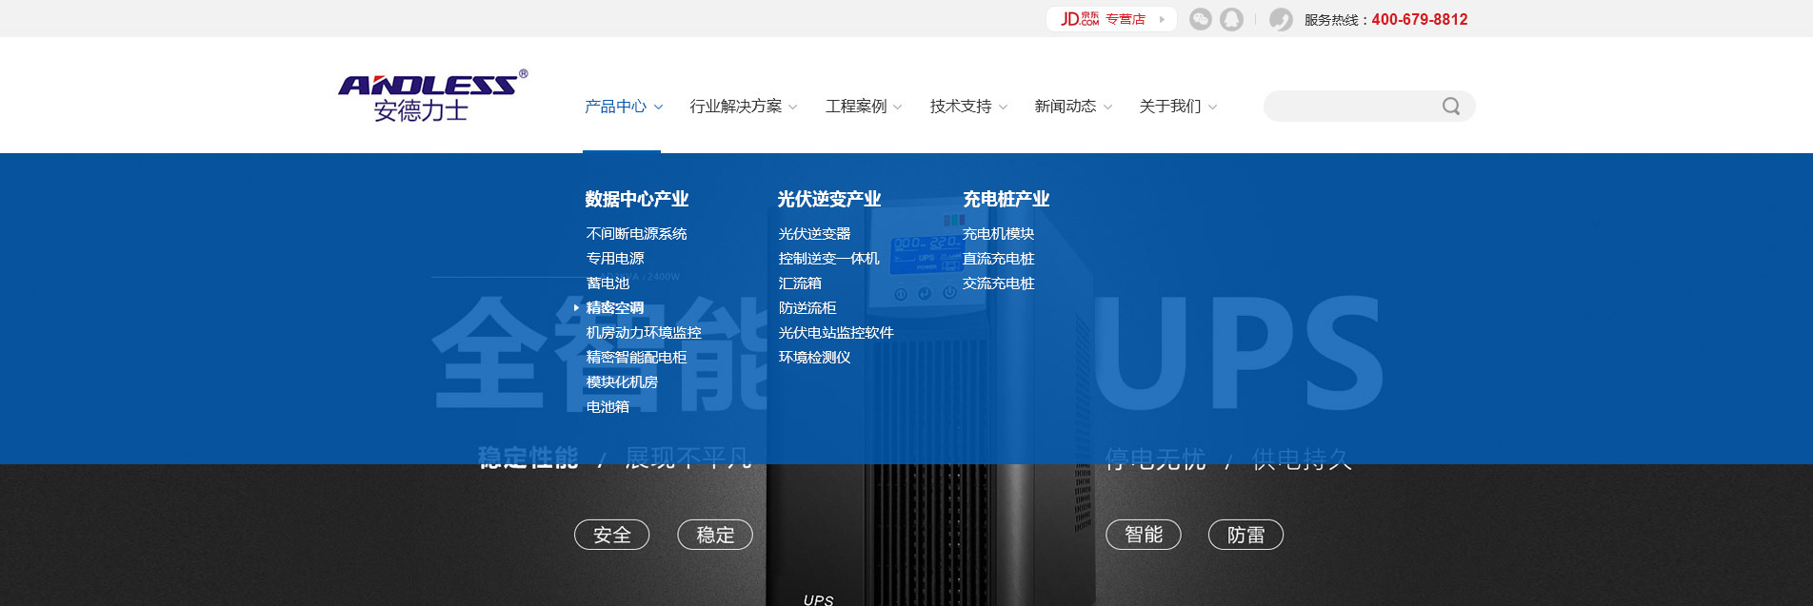The height and width of the screenshot is (606, 1813).
Task: Go to 光伏电站监控软件 products
Action: 836,333
